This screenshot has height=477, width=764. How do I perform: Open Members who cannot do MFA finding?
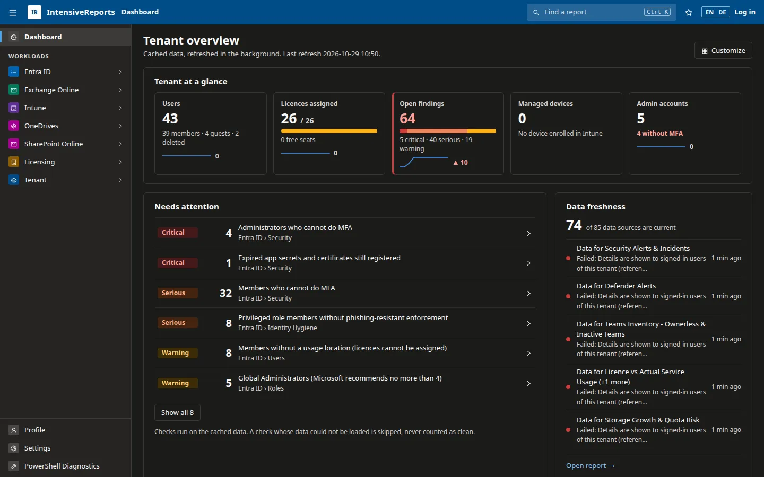(x=344, y=293)
